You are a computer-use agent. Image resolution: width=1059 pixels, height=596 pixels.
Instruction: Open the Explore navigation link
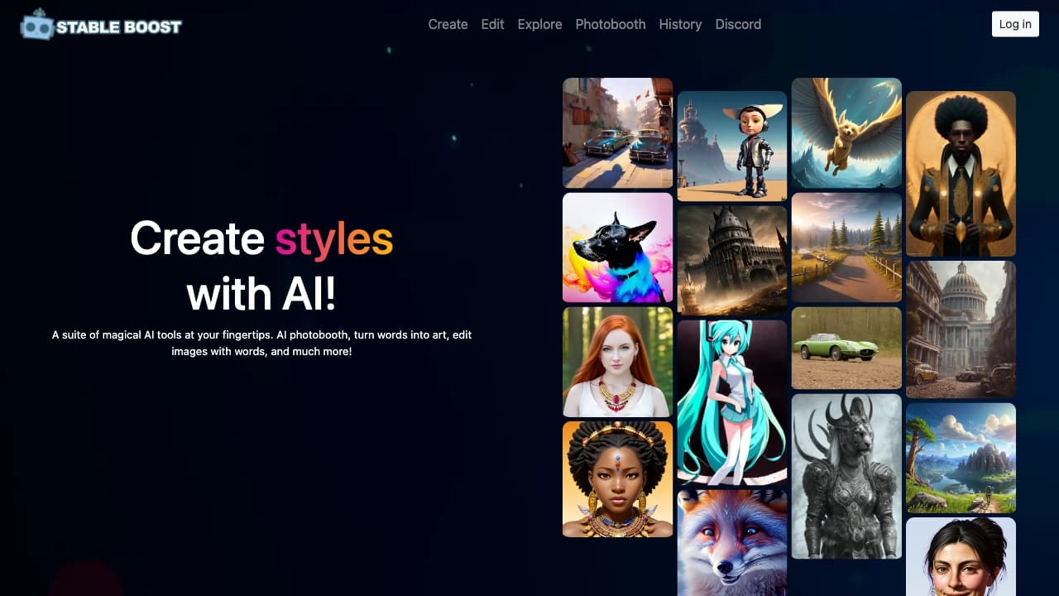click(539, 24)
